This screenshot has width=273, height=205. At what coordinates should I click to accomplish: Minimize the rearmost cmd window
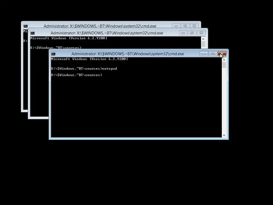[176, 26]
